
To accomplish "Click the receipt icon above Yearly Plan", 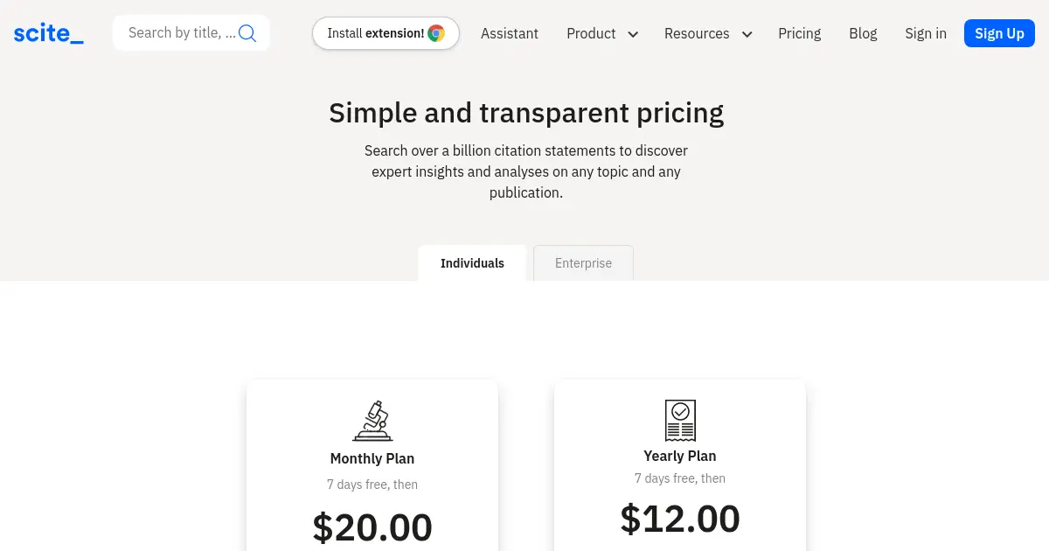I will click(680, 420).
